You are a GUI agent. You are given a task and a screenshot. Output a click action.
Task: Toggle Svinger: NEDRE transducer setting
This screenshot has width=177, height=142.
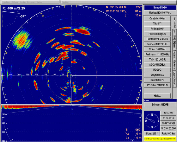pos(160,105)
